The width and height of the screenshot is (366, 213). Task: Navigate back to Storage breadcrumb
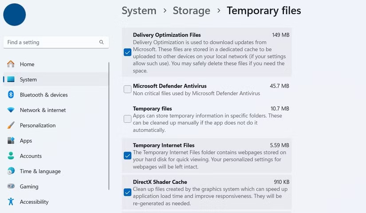click(x=191, y=11)
